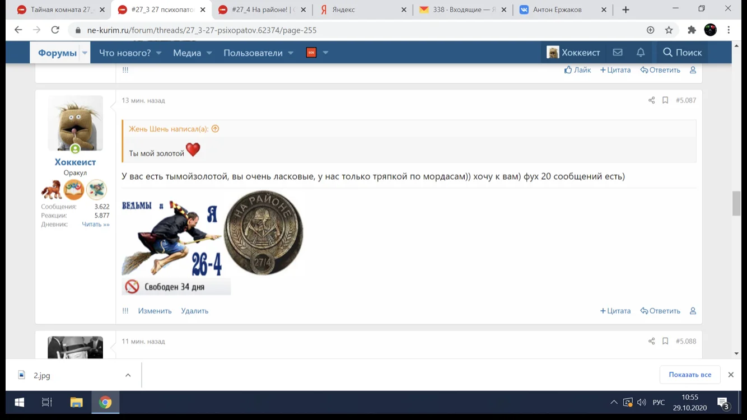Screen dimensions: 747x420
Task: Click the page vertical scrollbar thumb
Action: click(737, 203)
